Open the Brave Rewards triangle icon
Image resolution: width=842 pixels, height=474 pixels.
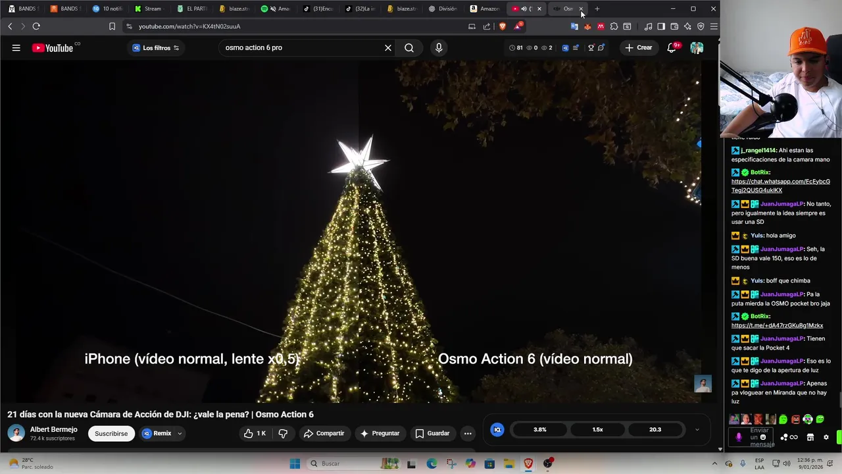[518, 26]
